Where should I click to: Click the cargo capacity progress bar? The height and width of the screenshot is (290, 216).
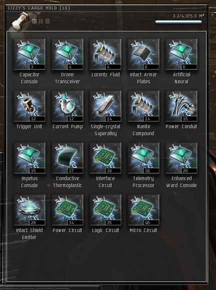click(178, 22)
